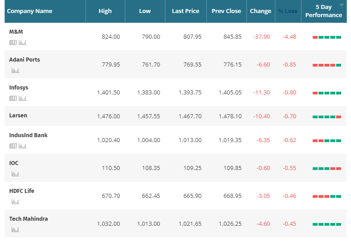
Task: Open the chart icon under M&M
Action: [x=23, y=42]
